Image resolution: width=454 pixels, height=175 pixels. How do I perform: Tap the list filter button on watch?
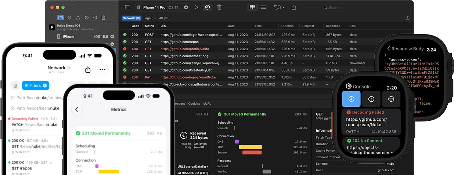391,99
